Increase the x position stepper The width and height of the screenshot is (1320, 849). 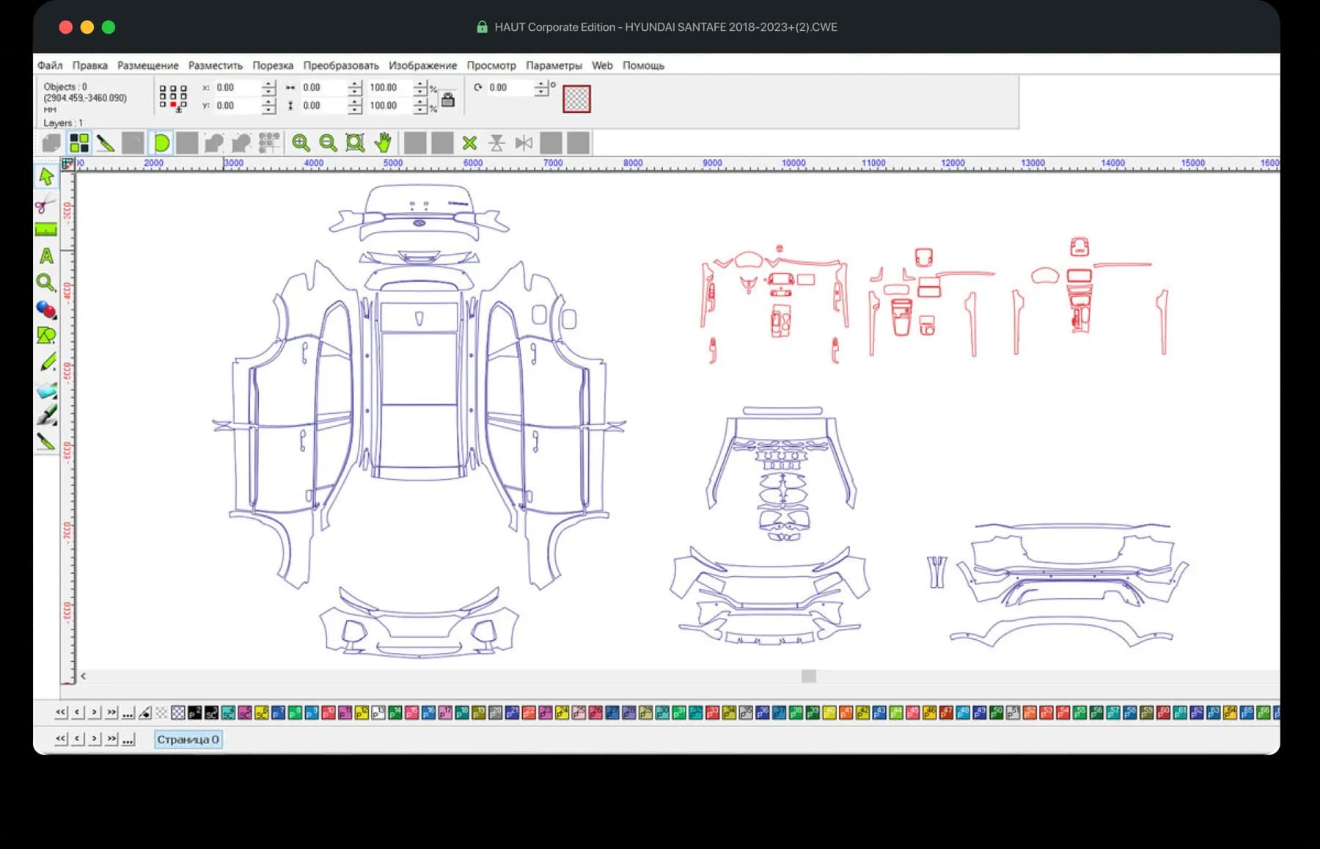pyautogui.click(x=268, y=84)
